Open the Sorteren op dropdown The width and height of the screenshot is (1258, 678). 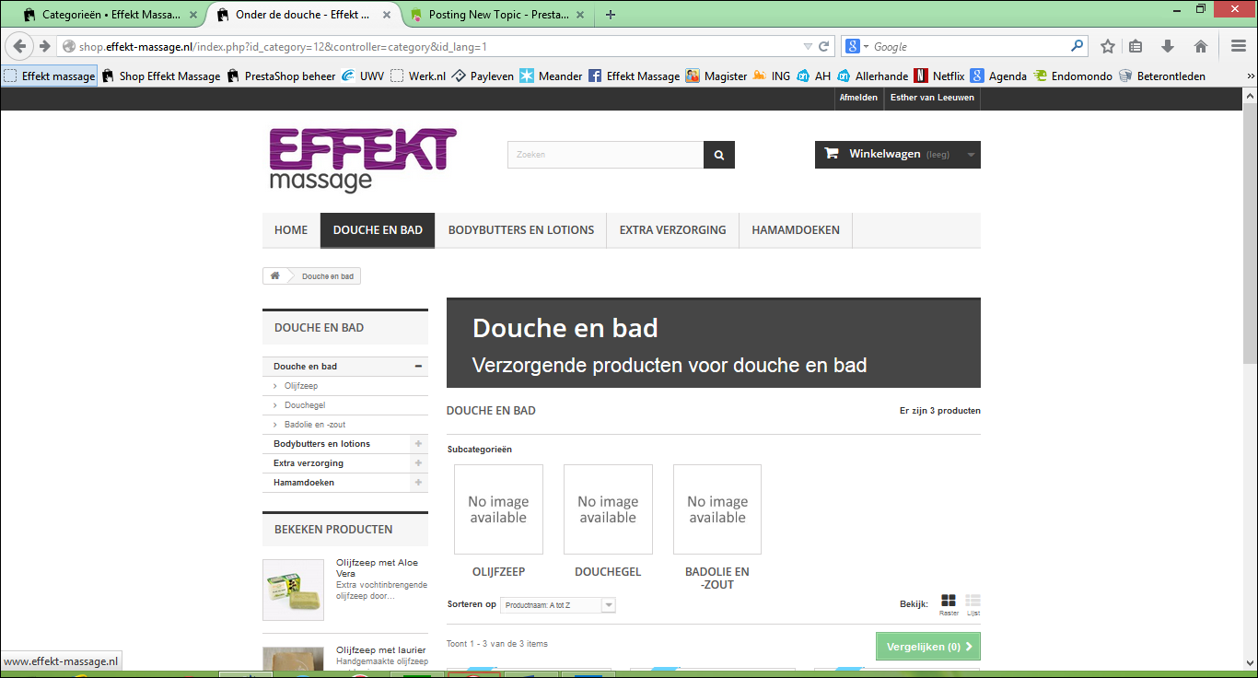[x=558, y=605]
